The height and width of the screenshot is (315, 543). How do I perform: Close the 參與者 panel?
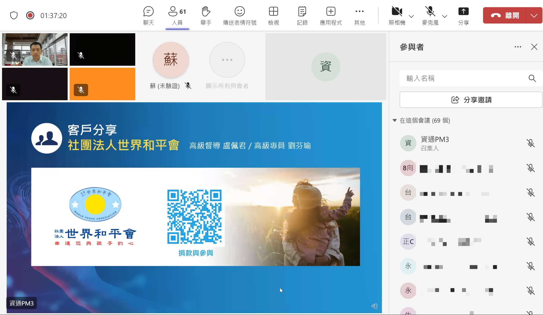point(534,47)
